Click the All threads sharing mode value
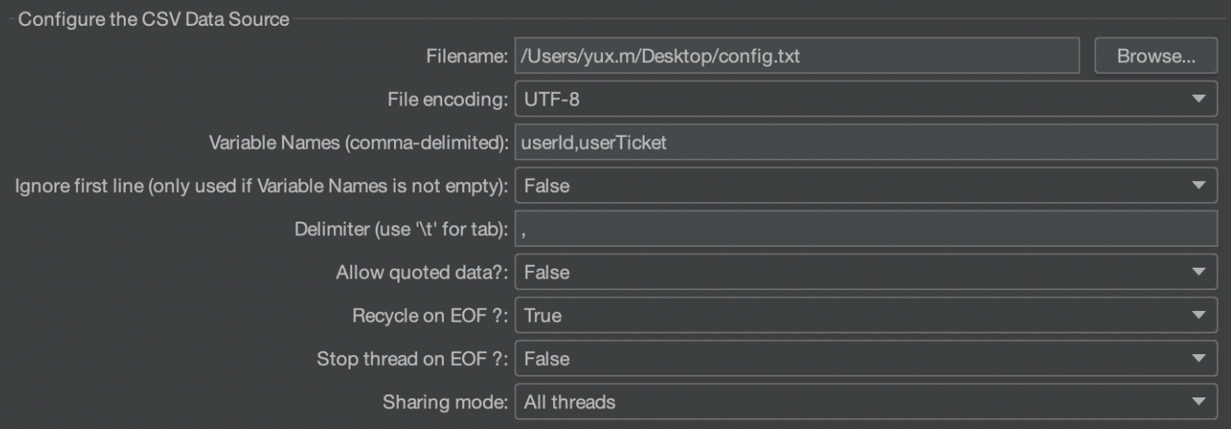The width and height of the screenshot is (1231, 429). tap(570, 402)
